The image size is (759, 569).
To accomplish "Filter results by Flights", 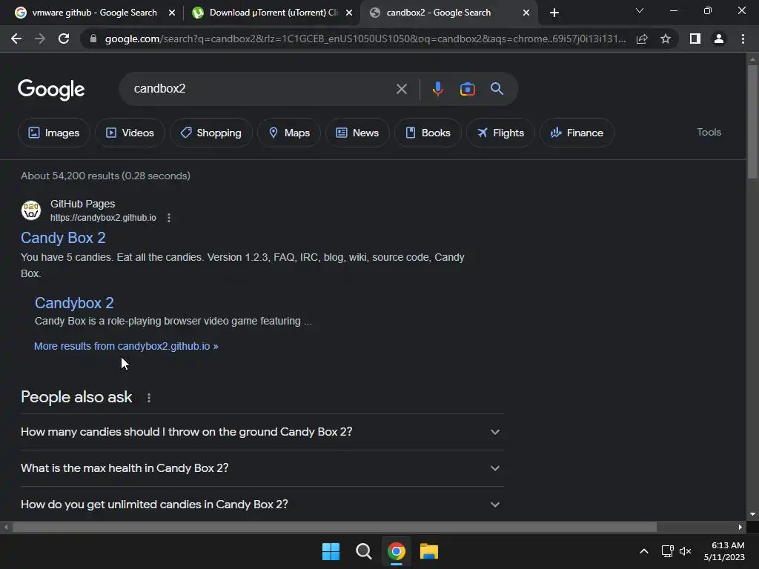I will coord(500,133).
